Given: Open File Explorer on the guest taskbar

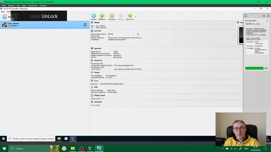Looking at the screenshot, I should click(59, 138).
